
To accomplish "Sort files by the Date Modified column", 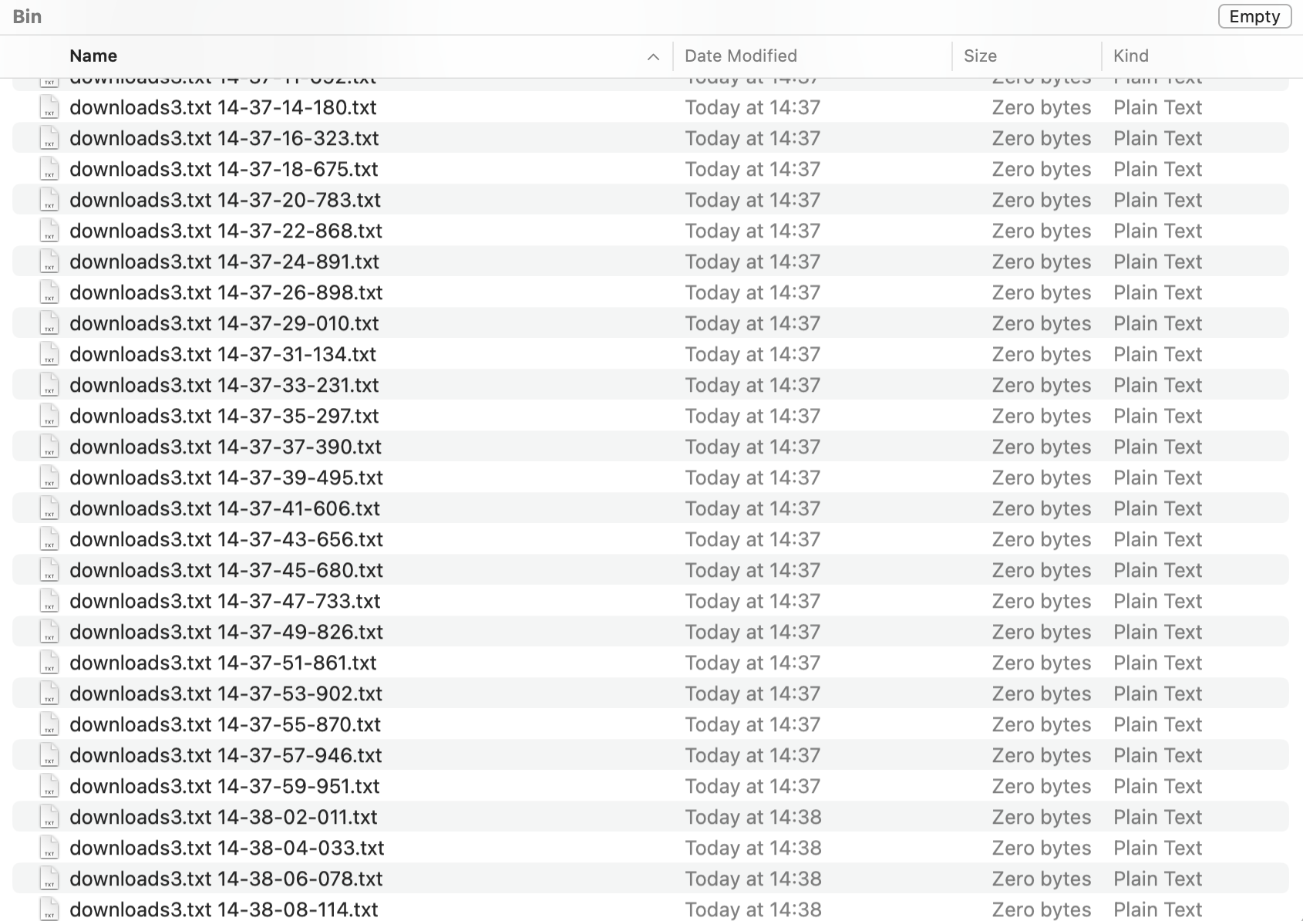I will pos(741,56).
